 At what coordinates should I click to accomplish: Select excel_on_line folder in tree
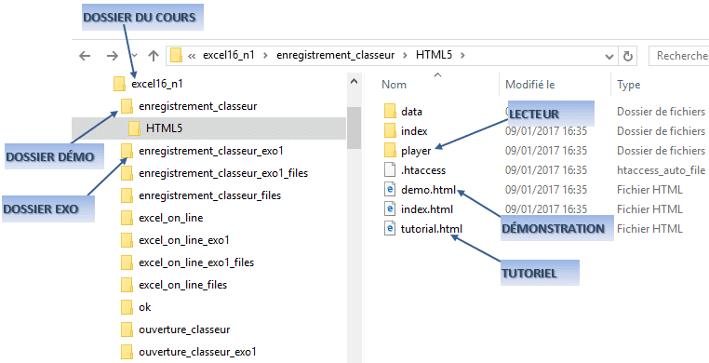tap(171, 218)
